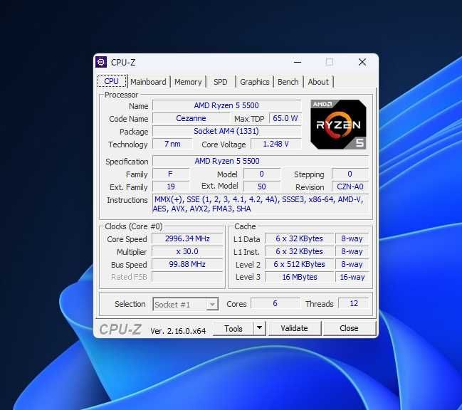
Task: Click the Threads value 12
Action: point(354,303)
